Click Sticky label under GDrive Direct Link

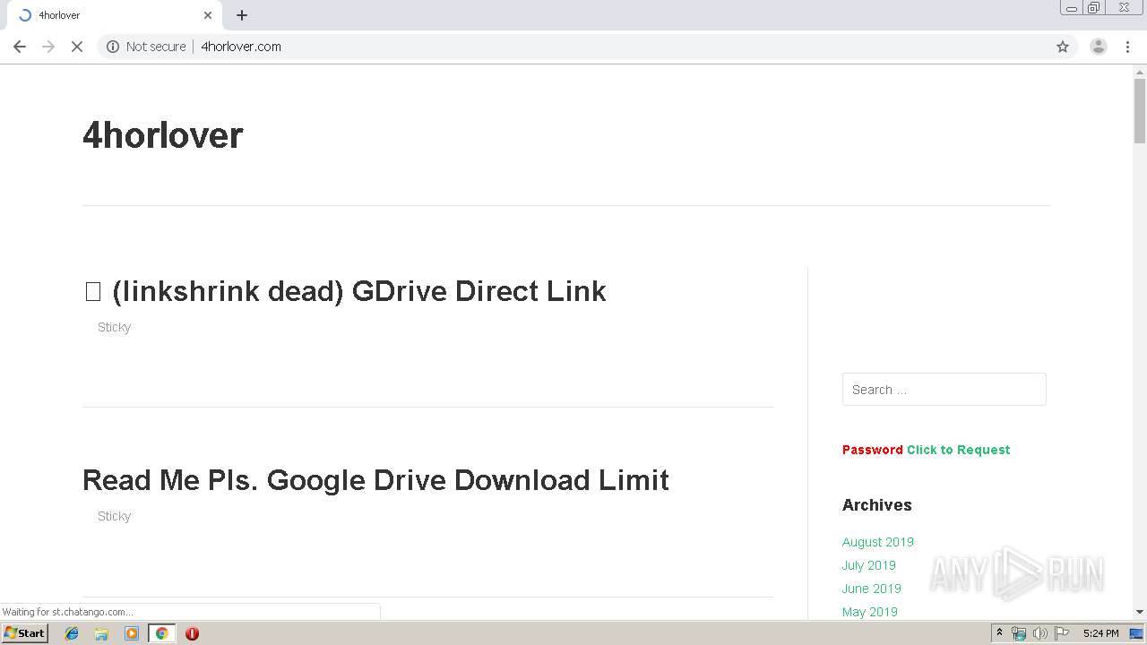coord(114,327)
